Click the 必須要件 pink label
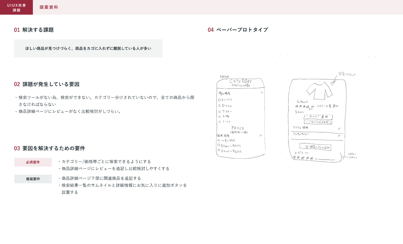The height and width of the screenshot is (244, 403). coord(33,162)
